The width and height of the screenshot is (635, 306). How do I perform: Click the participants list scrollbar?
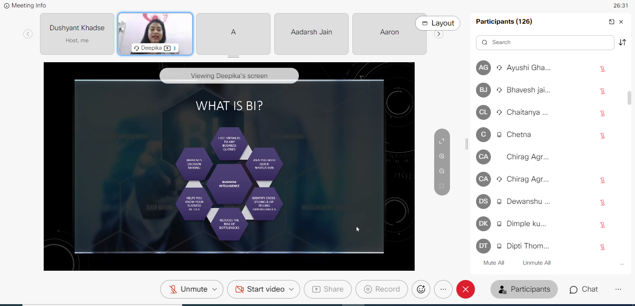click(x=629, y=98)
